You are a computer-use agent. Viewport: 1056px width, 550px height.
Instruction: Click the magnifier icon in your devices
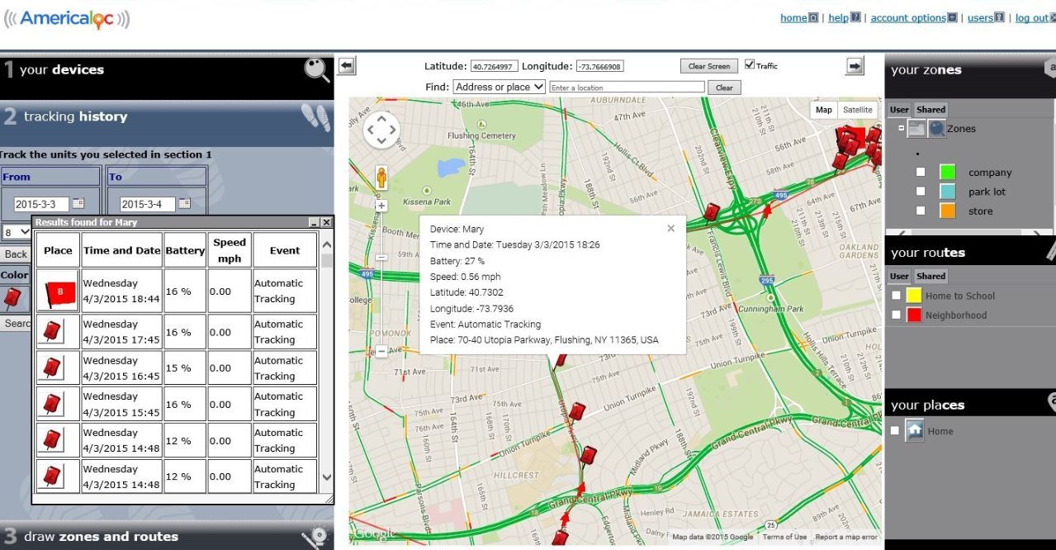tap(316, 70)
